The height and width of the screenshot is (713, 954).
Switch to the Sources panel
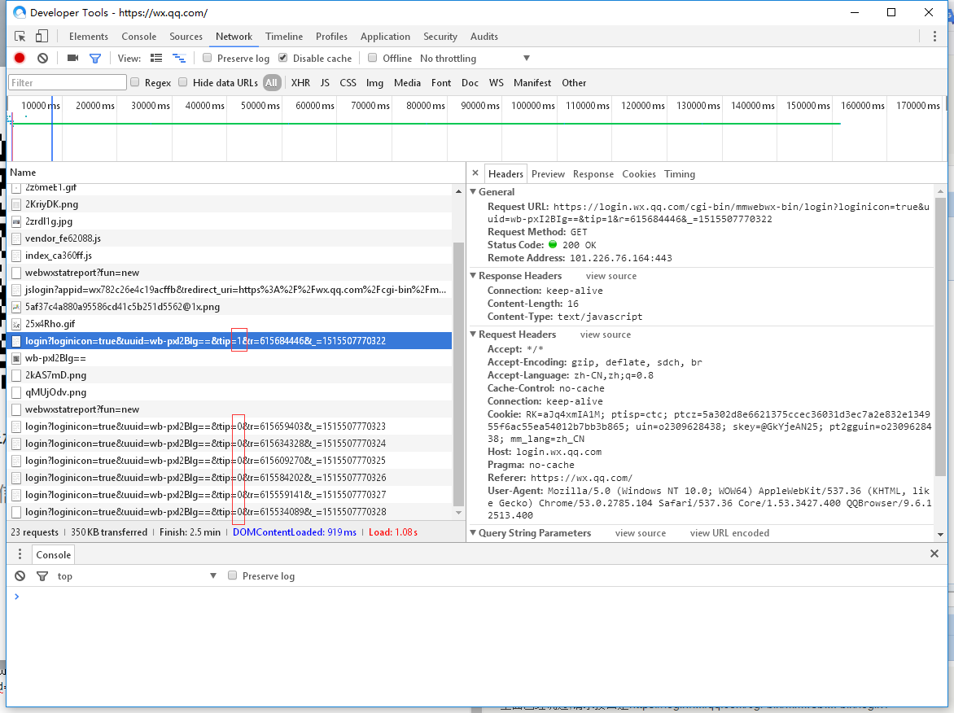point(186,37)
